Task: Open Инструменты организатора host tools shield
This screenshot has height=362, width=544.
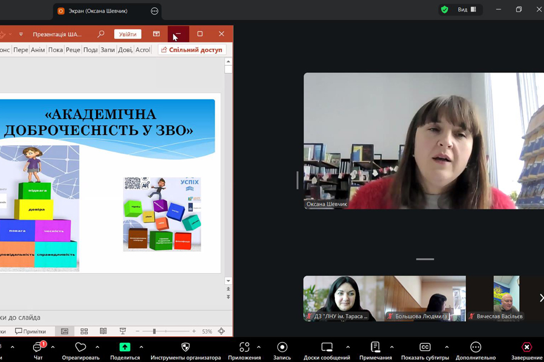Action: pos(186,348)
